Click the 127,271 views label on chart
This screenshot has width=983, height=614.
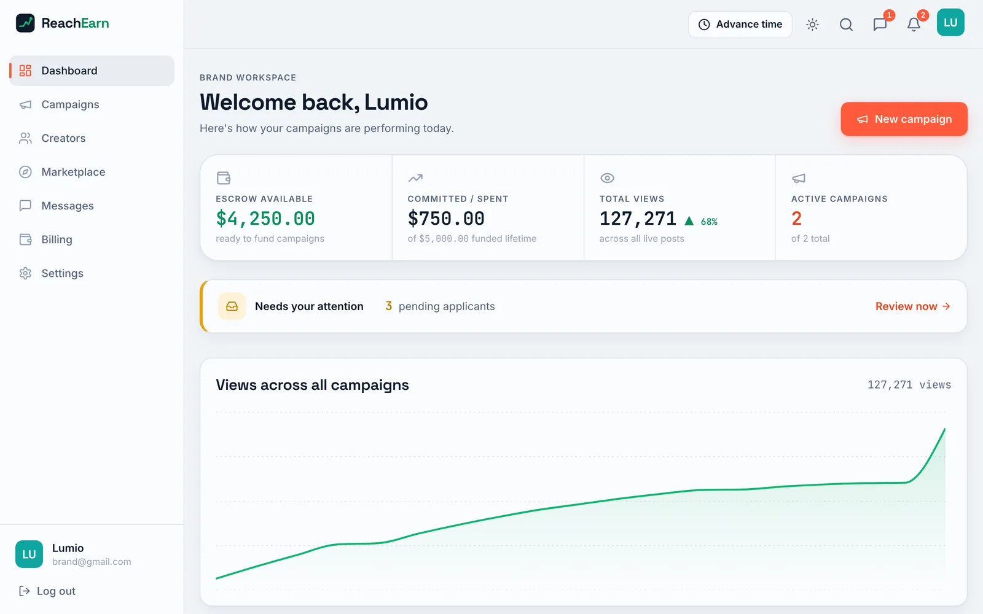pyautogui.click(x=909, y=385)
